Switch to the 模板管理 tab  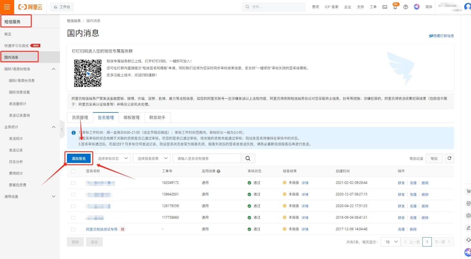(131, 117)
